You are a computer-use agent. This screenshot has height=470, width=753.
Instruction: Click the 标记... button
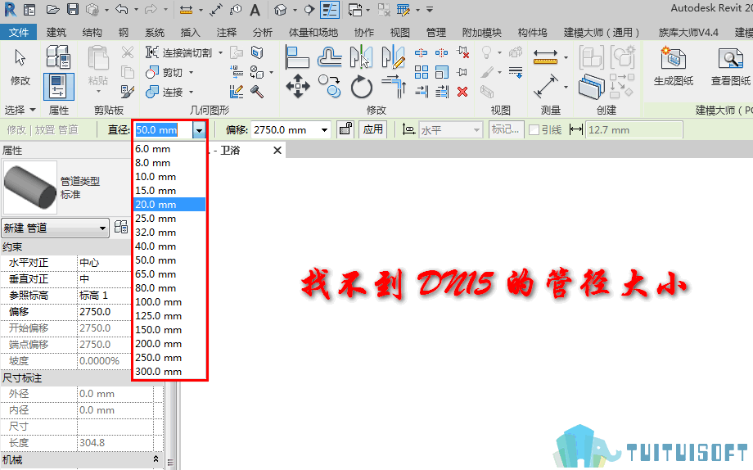pyautogui.click(x=505, y=129)
